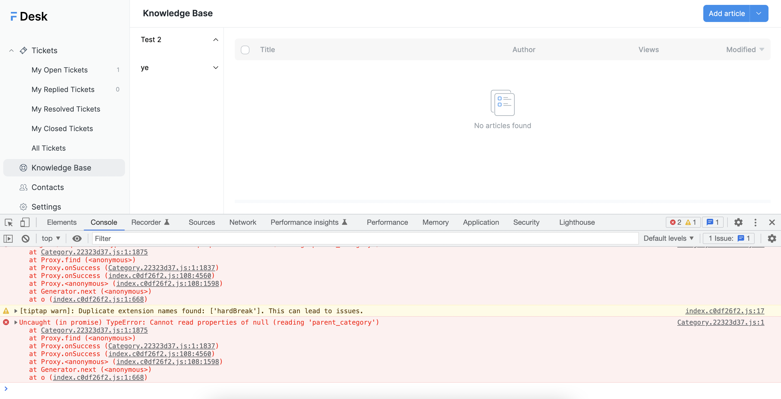Click the Desk logo
This screenshot has height=399, width=781.
[29, 16]
